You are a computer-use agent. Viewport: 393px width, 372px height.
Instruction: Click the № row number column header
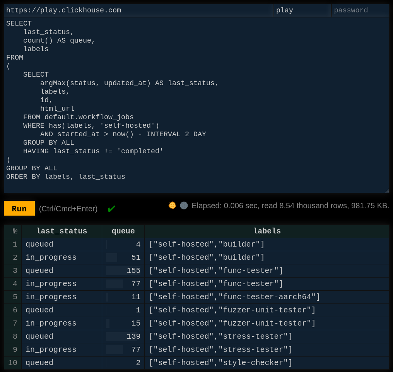[x=13, y=231]
